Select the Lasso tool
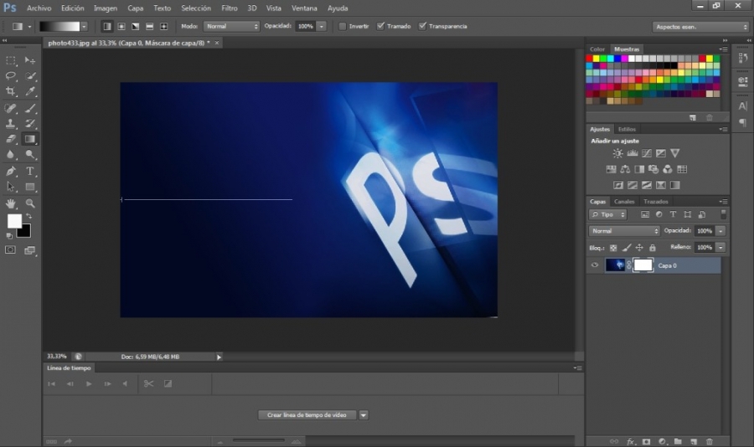 pos(11,76)
